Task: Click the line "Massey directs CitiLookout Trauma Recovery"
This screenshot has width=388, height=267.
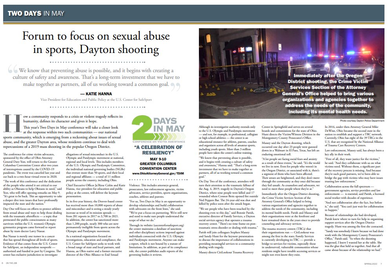Action: [226, 252]
